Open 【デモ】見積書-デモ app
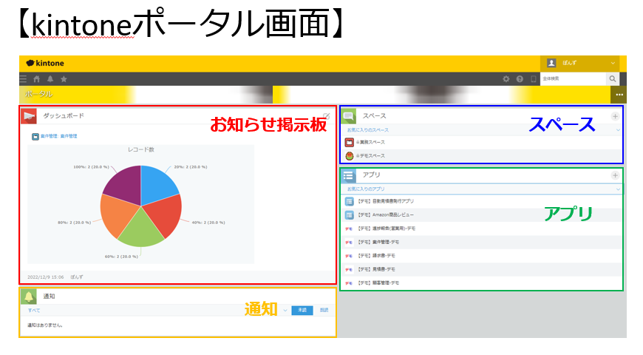 376,269
